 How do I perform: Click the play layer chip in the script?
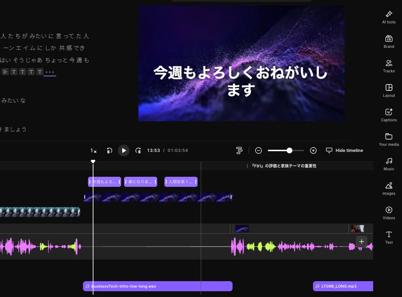click(x=5, y=72)
